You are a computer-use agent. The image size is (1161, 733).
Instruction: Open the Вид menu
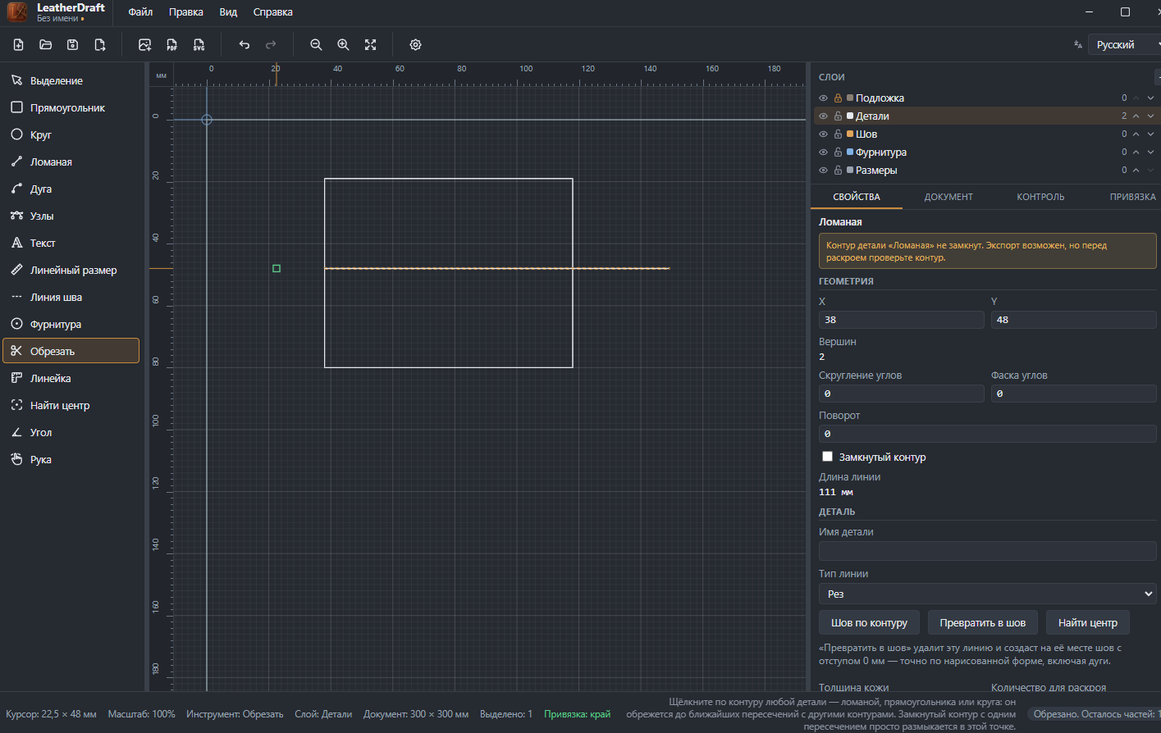[229, 12]
